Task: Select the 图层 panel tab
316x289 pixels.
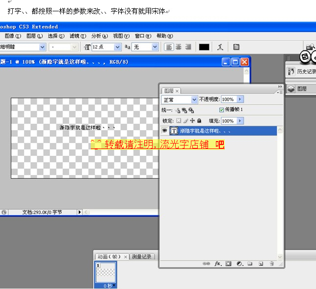Action: [x=169, y=91]
